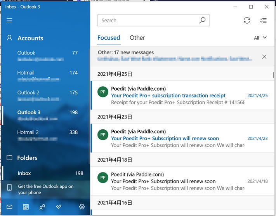Click the Folders icon
This screenshot has width=276, height=216.
click(x=9, y=157)
